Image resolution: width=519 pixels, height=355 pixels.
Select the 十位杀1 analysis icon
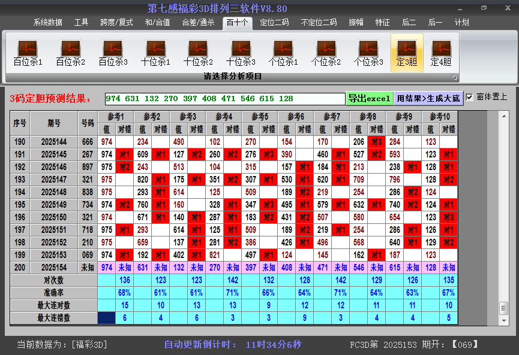[155, 53]
